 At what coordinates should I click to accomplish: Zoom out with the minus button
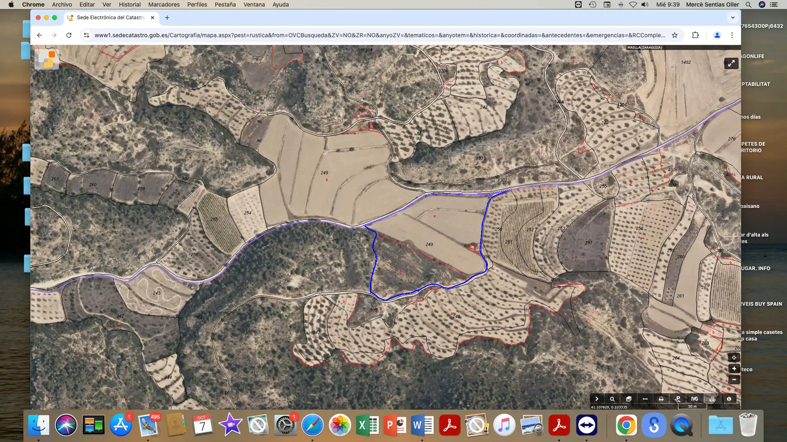tap(734, 379)
